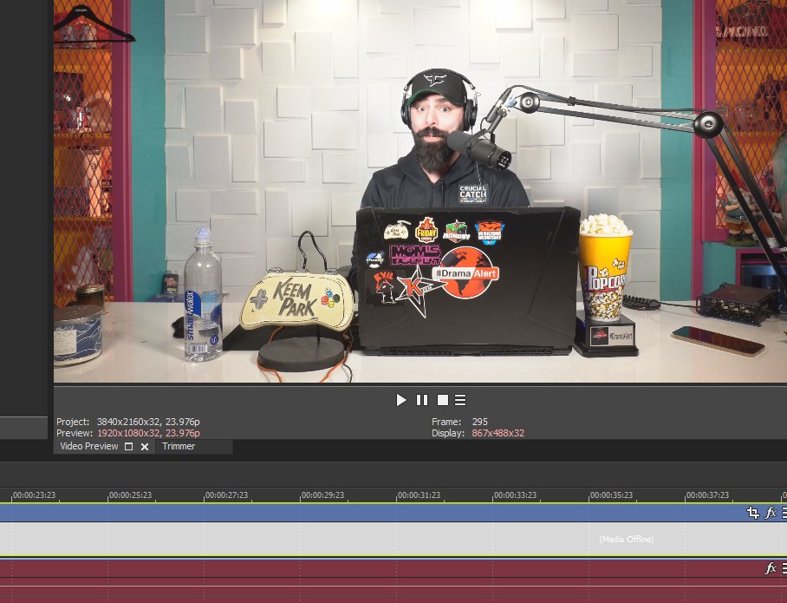Screen dimensions: 787x603
Task: Open the audio event FX icon
Action: 771,568
